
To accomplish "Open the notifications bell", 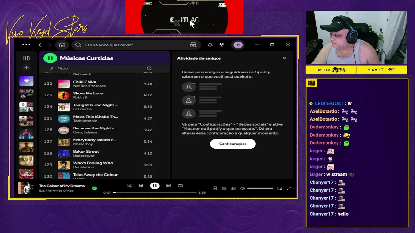I will (210, 45).
